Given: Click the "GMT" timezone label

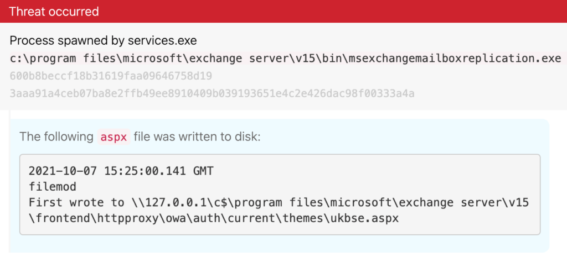Looking at the screenshot, I should 202,171.
